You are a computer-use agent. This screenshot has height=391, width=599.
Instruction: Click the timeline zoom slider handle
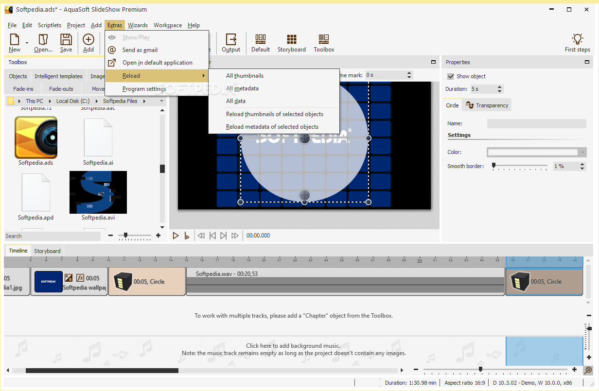coord(481,370)
